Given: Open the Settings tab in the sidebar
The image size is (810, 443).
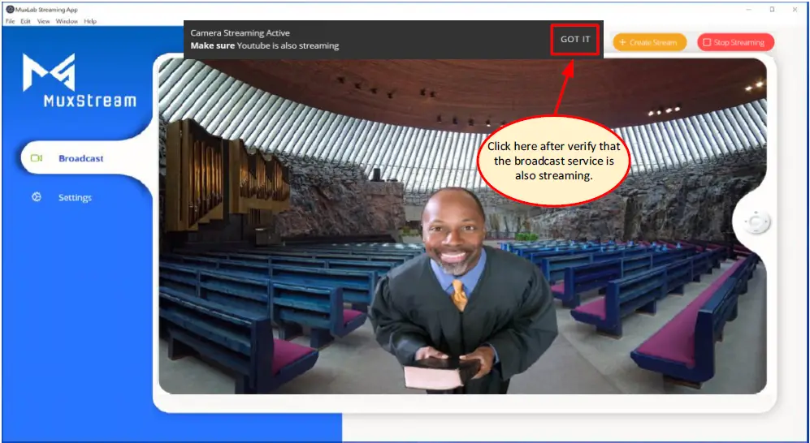Looking at the screenshot, I should tap(75, 197).
